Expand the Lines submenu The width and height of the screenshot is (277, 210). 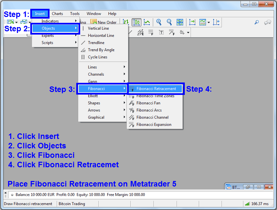click(103, 67)
